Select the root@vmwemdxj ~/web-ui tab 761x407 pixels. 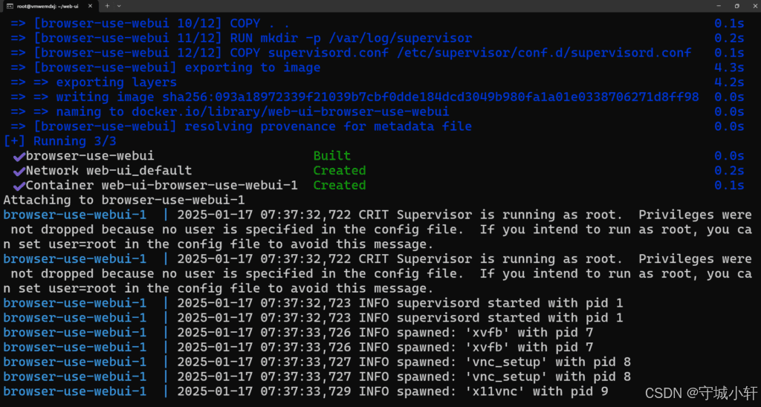coord(49,6)
